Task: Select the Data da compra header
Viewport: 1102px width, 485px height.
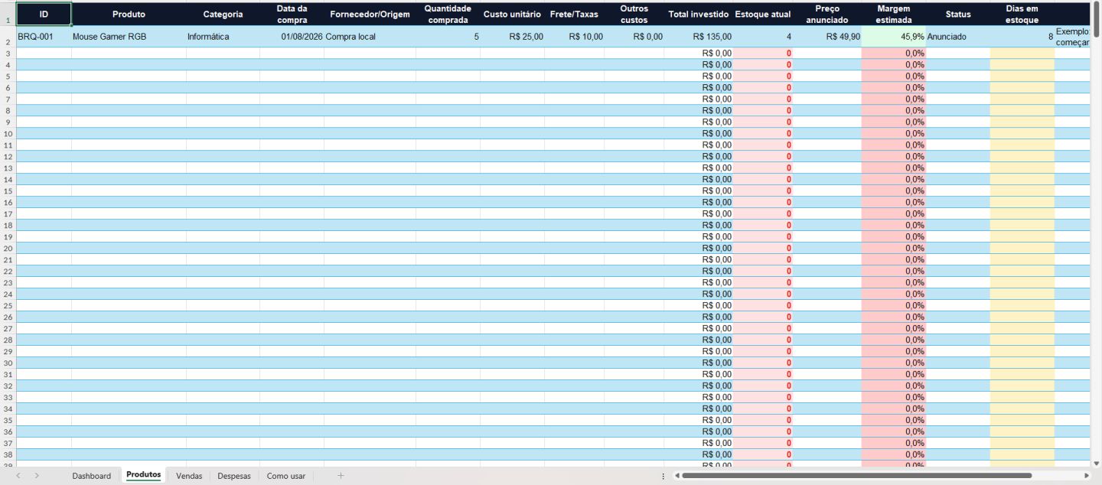Action: pyautogui.click(x=292, y=14)
